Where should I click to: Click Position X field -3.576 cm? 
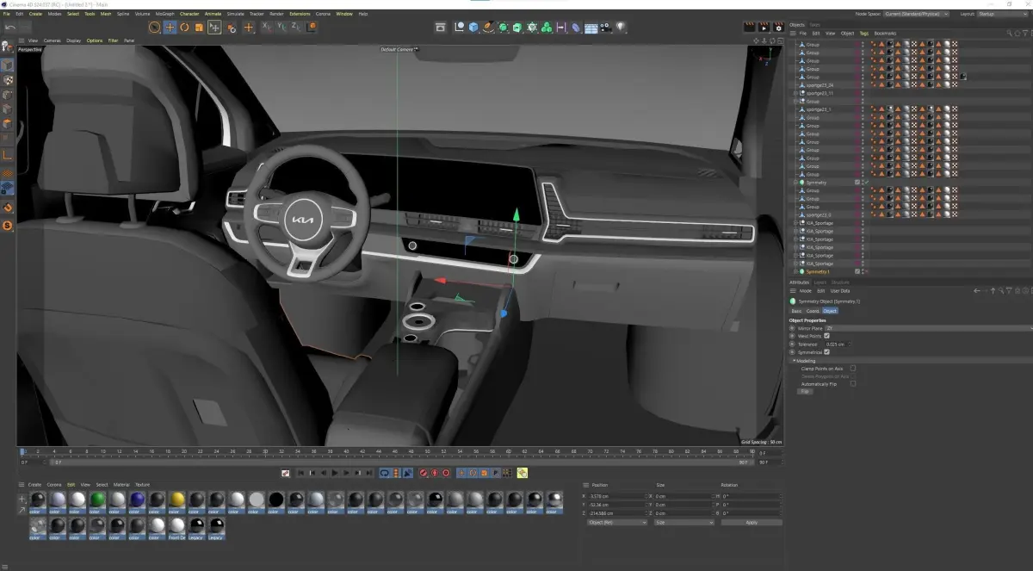(x=617, y=496)
